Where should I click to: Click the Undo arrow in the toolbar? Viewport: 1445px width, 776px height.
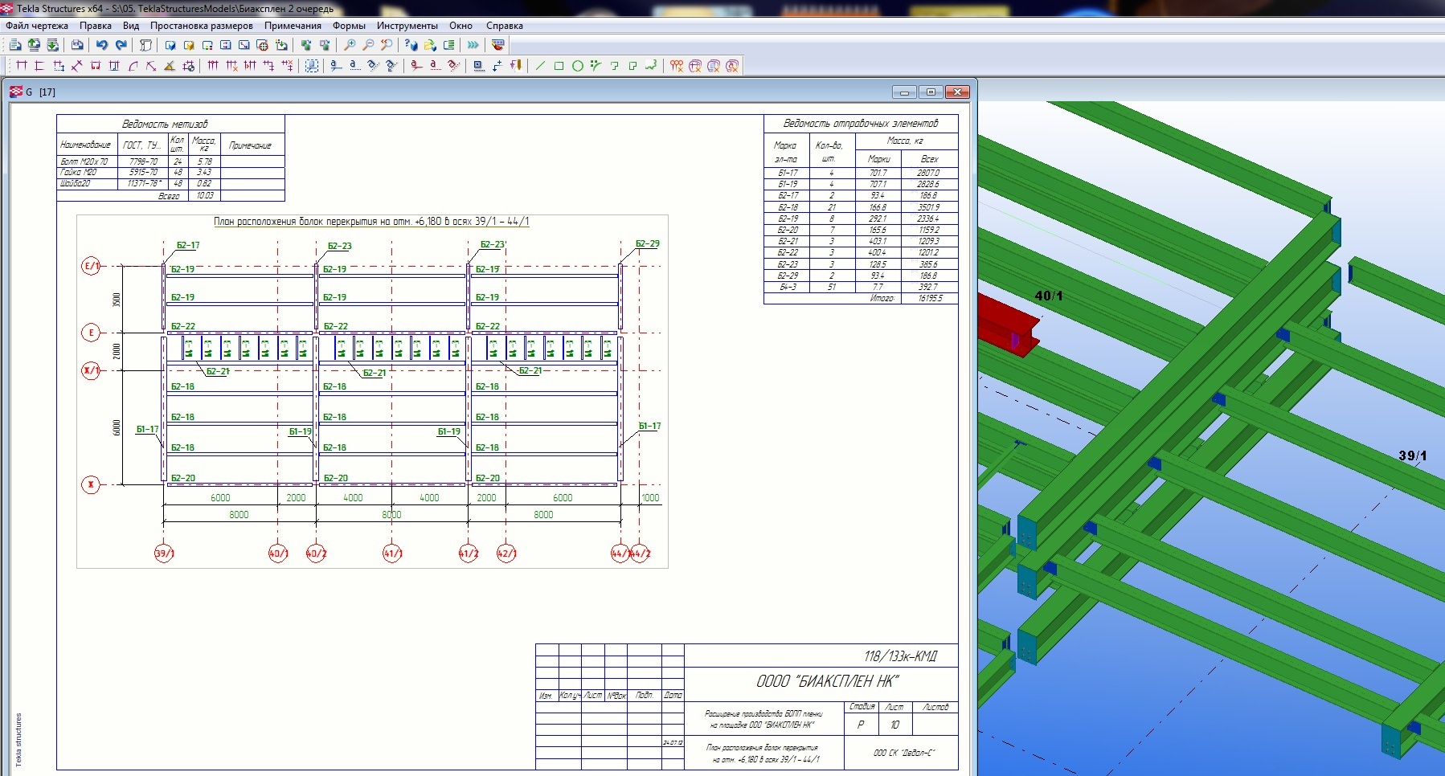[102, 45]
